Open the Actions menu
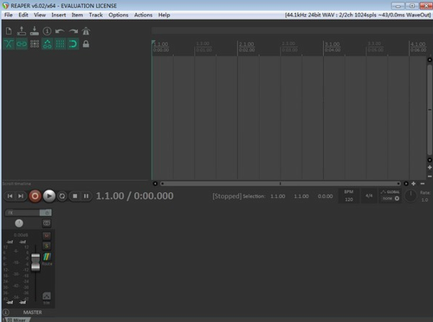433x322 pixels. click(x=143, y=15)
